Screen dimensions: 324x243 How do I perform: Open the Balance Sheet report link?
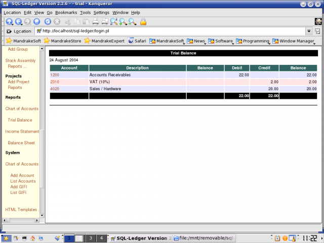pyautogui.click(x=21, y=143)
